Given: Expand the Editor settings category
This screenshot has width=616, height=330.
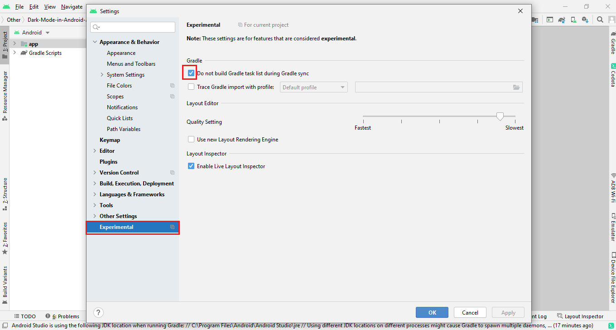Looking at the screenshot, I should [95, 151].
